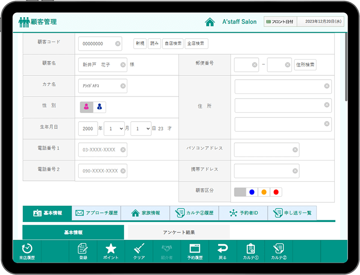Select female gender pink icon

86,107
